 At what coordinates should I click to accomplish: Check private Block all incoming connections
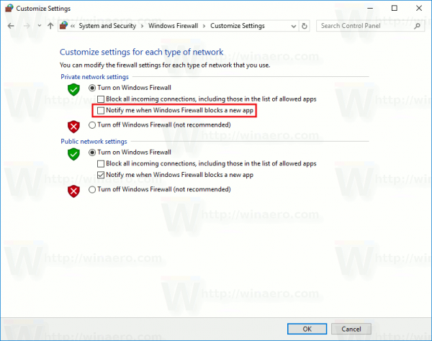click(x=101, y=99)
